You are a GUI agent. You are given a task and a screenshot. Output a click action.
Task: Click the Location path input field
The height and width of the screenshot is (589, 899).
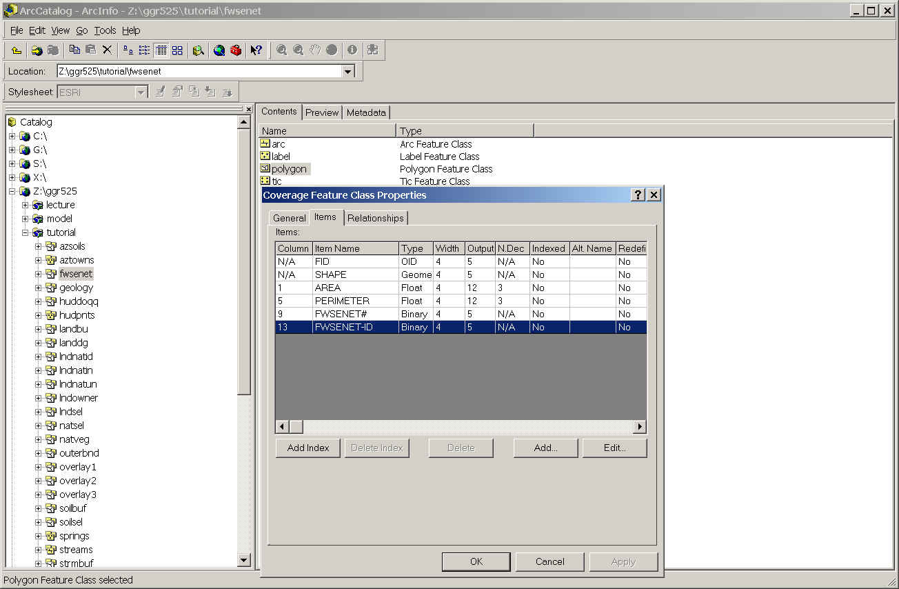coord(199,71)
